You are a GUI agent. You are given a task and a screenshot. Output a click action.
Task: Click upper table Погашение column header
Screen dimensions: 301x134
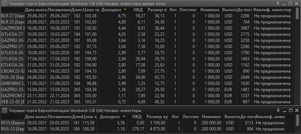tap(59, 10)
